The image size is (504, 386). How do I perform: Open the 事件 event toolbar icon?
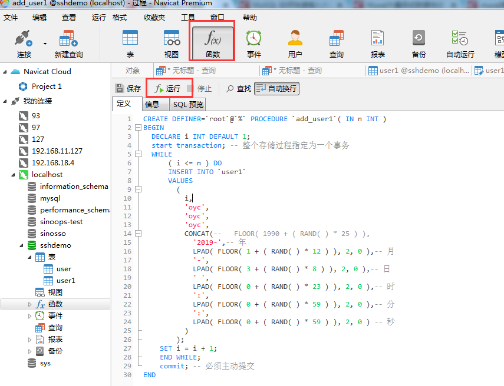tap(254, 44)
